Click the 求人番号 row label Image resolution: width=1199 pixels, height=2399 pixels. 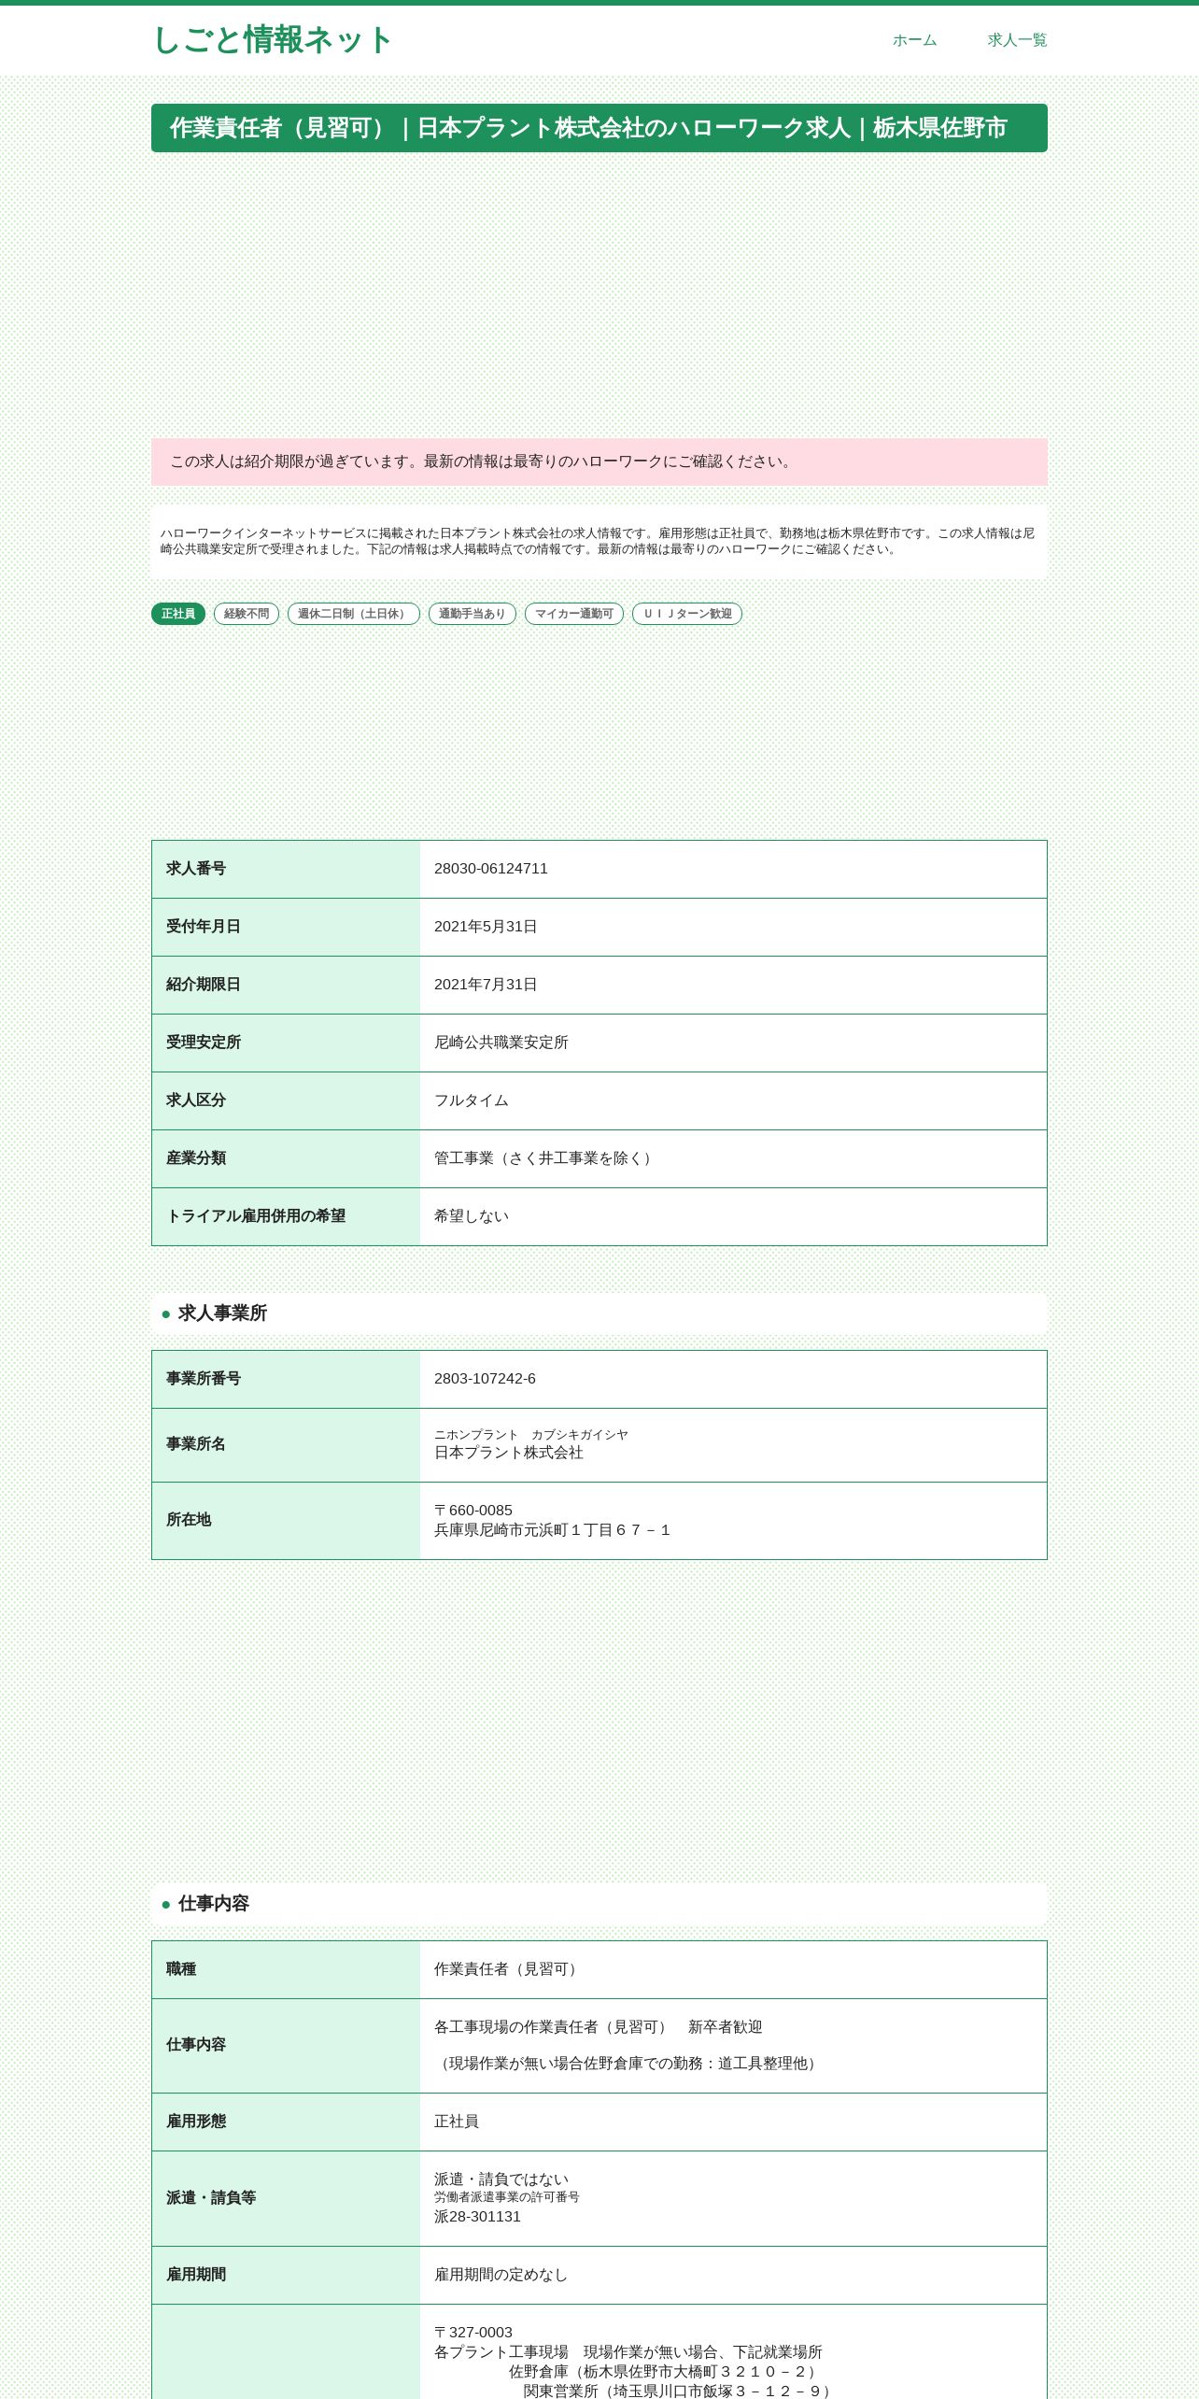coord(196,869)
